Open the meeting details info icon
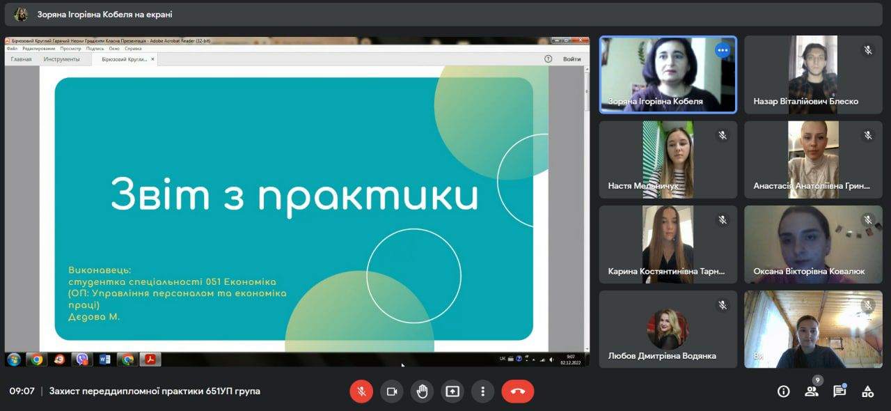The height and width of the screenshot is (411, 891). click(x=784, y=391)
